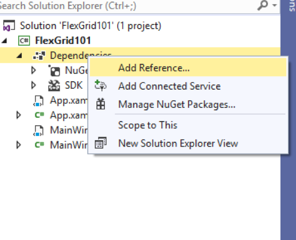This screenshot has height=240, width=296.
Task: Click the Solution FlexGrid101 Visual Studio icon
Action: 9,25
